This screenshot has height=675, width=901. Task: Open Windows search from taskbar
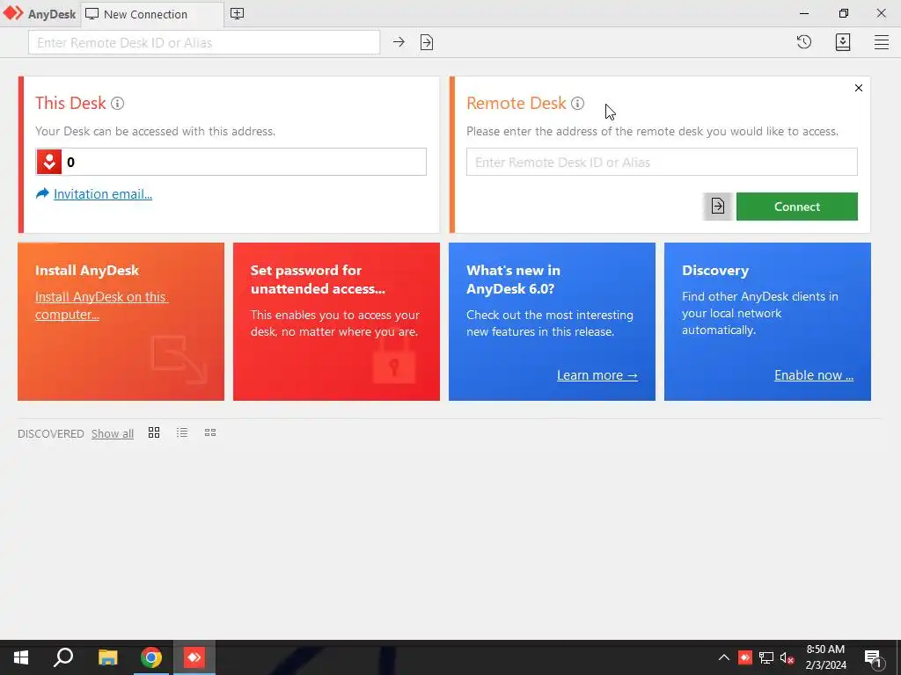(63, 657)
